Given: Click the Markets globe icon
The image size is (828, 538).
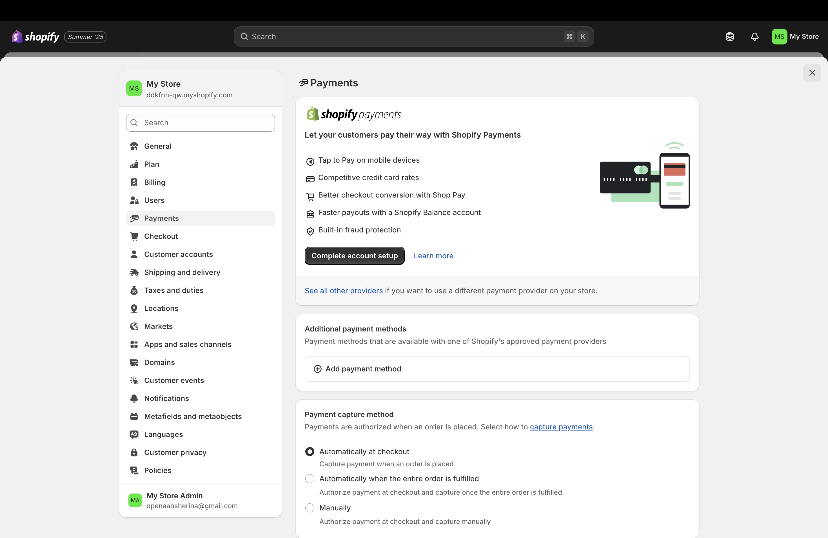Looking at the screenshot, I should [x=134, y=326].
